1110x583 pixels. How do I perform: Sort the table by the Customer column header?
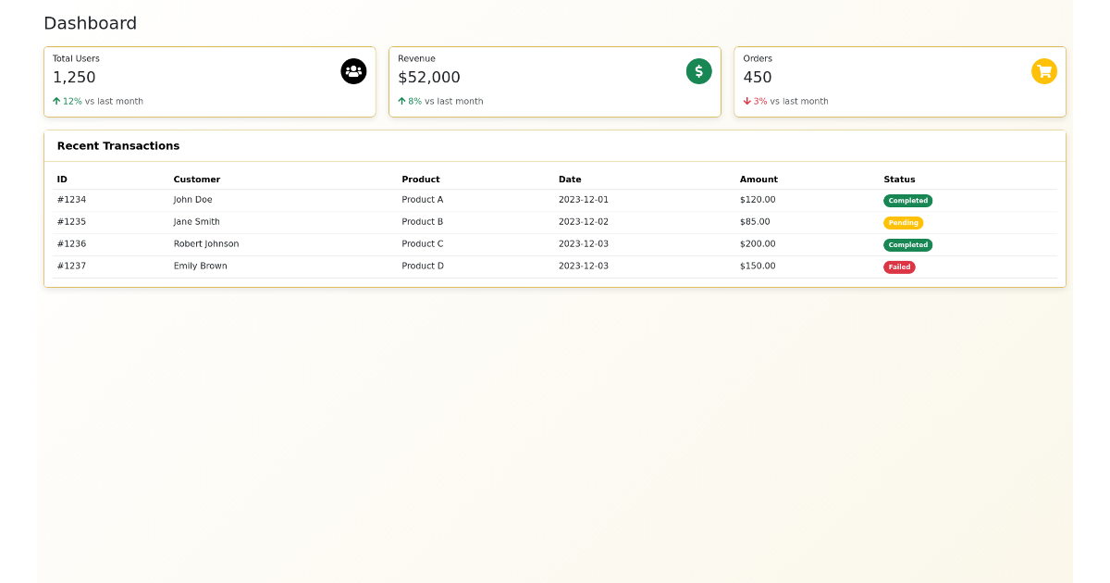point(197,179)
